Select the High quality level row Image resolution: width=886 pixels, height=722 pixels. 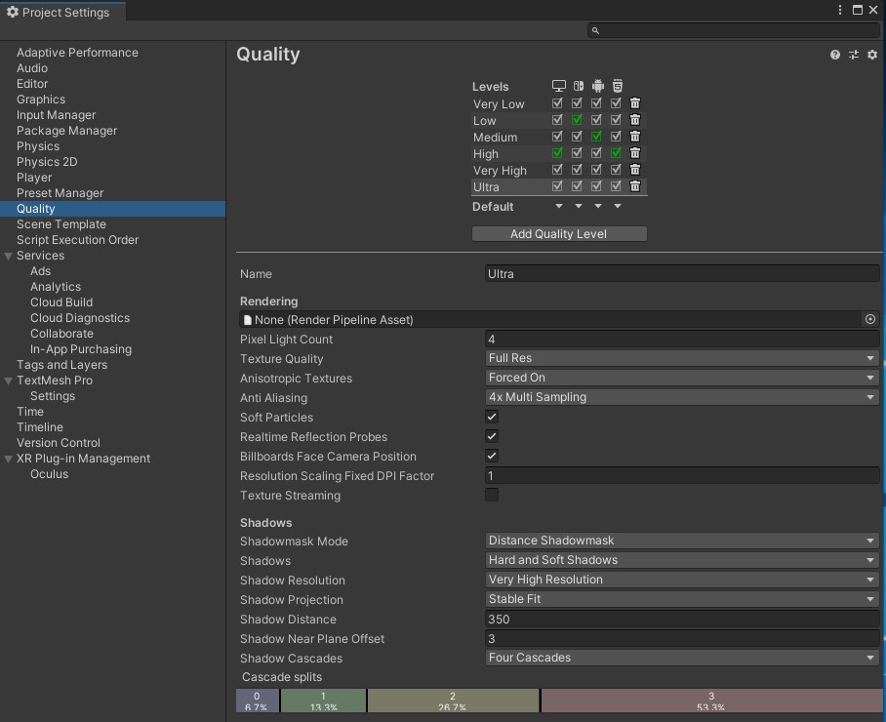(486, 153)
